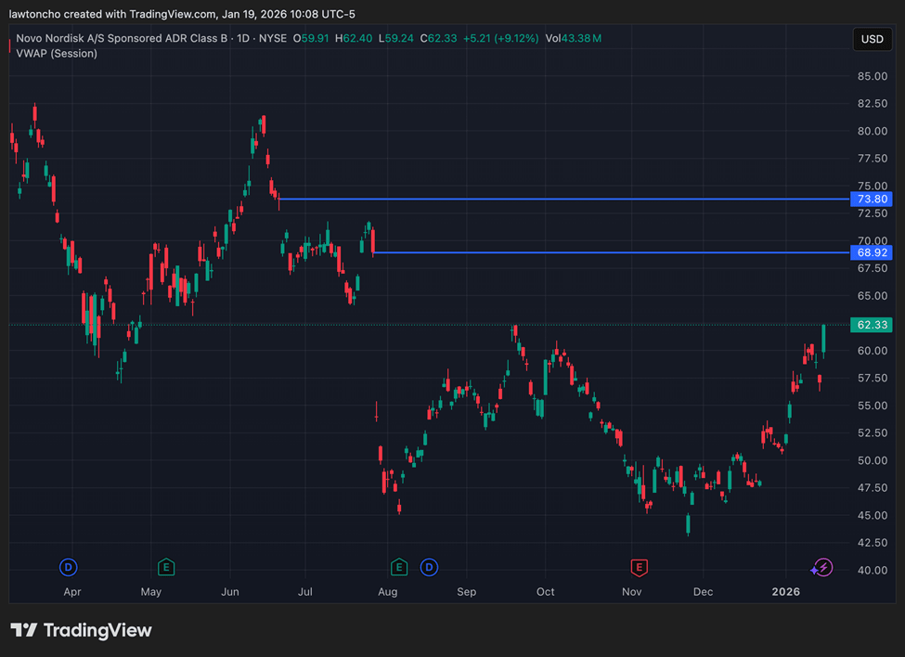Viewport: 905px width, 657px height.
Task: Click the Apr label on time axis
Action: (x=72, y=592)
